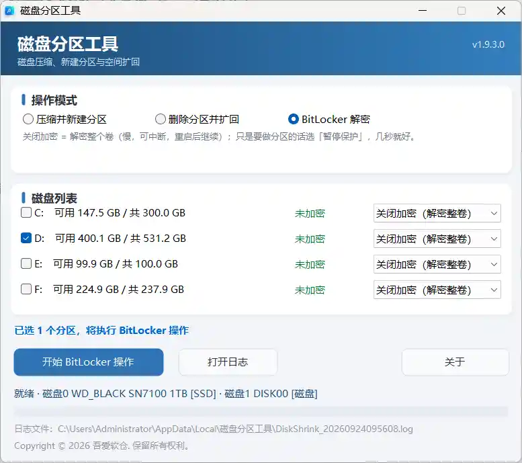The width and height of the screenshot is (522, 463).
Task: Click the 磁盘列表 section heading
Action: tap(54, 198)
